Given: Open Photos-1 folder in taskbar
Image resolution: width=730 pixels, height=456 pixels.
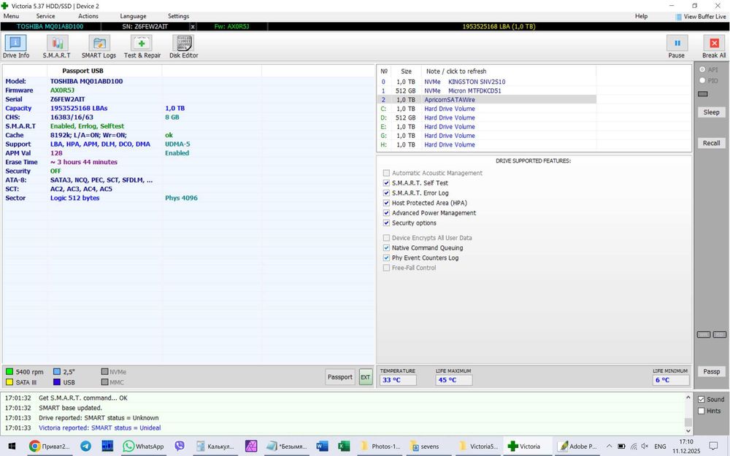Looking at the screenshot, I should click(x=381, y=447).
